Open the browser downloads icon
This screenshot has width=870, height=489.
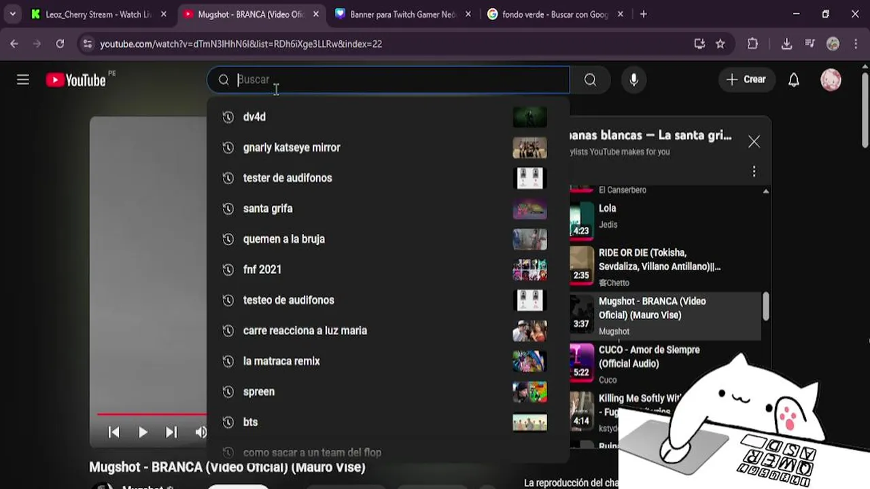(x=786, y=44)
